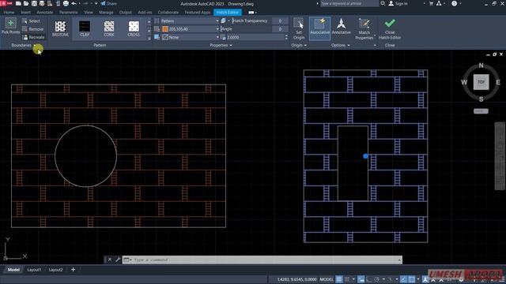
Task: Click the Pick Points boundary tool
Action: (x=10, y=26)
